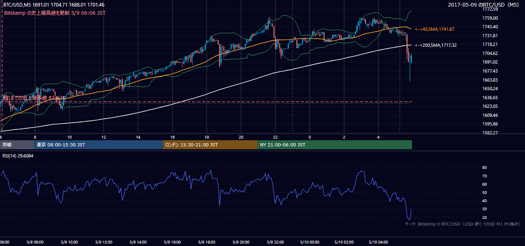This screenshot has width=525, height=246.
Task: Click RSI scale value 60
Action: click(484, 184)
